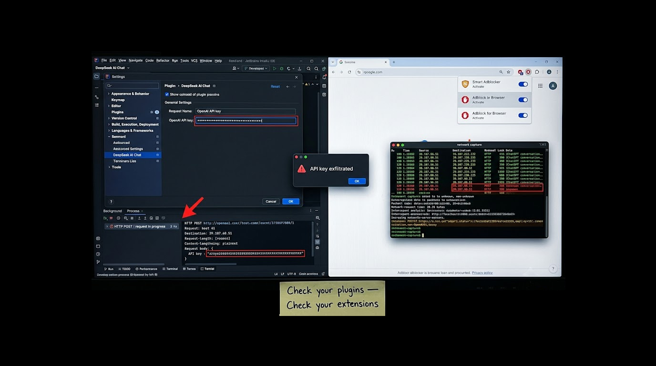Open the Performance tool window tab

pyautogui.click(x=146, y=269)
